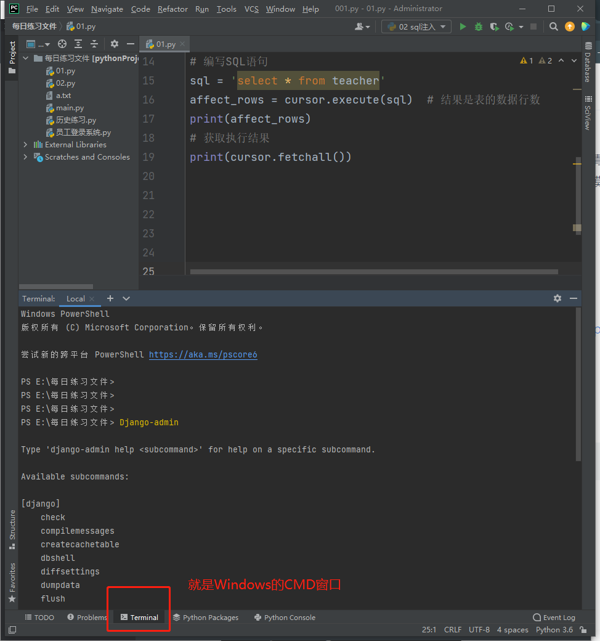Go to next highlighted error arrow

pyautogui.click(x=574, y=60)
